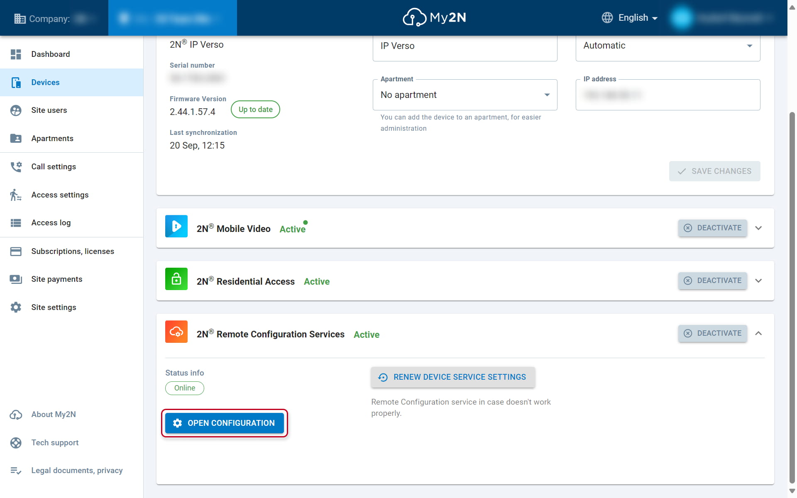Open Site payments page
Viewport: 797px width, 498px height.
[71, 279]
